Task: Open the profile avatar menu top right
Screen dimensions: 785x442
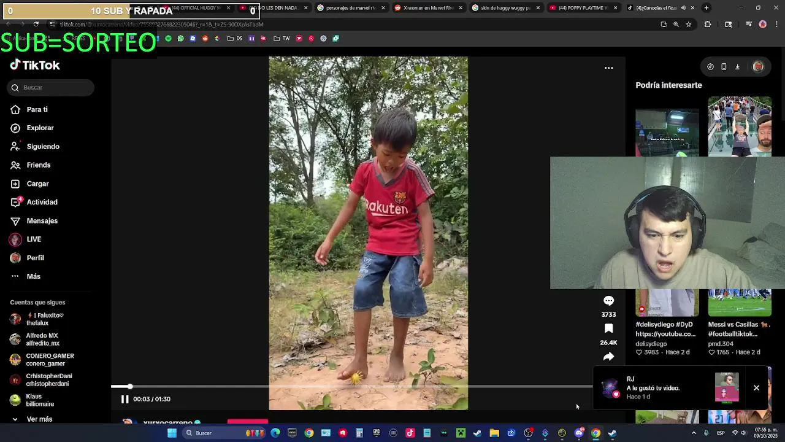Action: [758, 67]
